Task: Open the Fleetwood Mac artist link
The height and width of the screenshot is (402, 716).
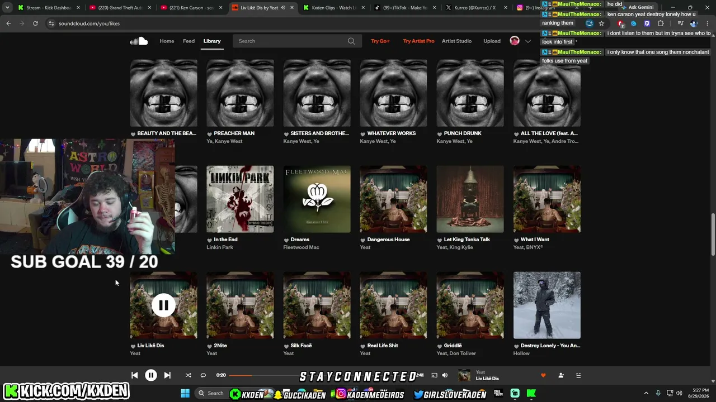Action: point(301,247)
